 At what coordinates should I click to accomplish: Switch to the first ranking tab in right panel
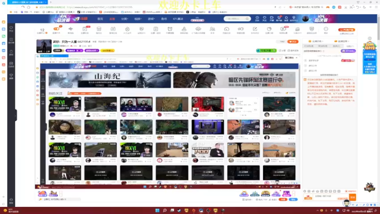pyautogui.click(x=309, y=46)
